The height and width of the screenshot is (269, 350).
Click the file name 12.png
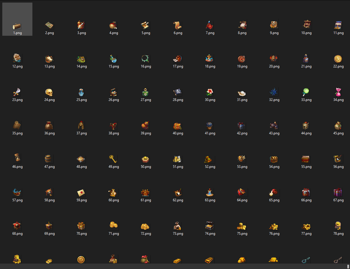point(17,66)
